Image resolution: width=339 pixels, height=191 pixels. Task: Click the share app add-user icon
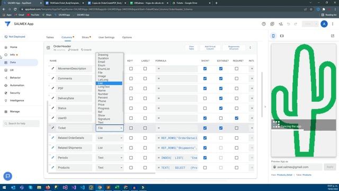point(281,24)
